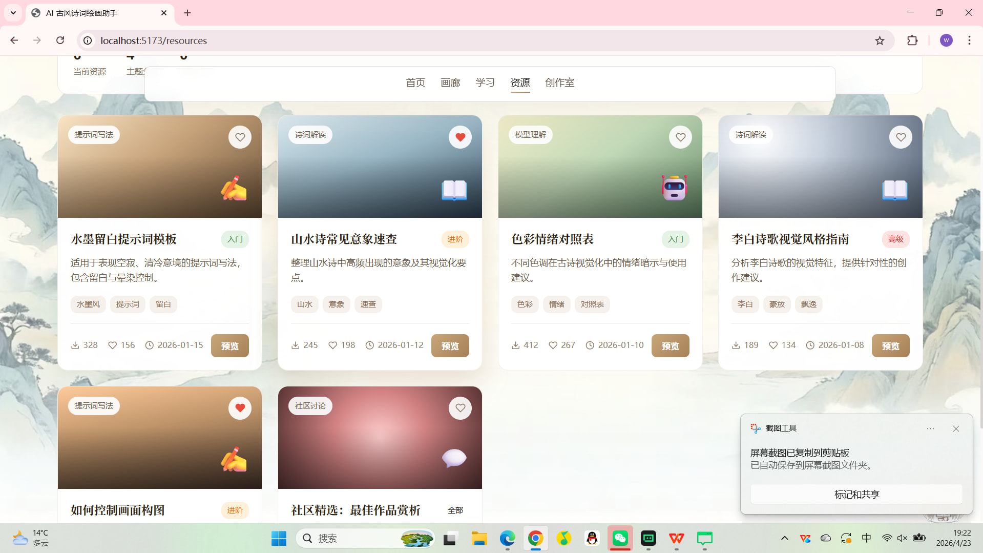Toggle heart on 色彩情绪对照表 card
This screenshot has width=983, height=553.
[x=680, y=137]
